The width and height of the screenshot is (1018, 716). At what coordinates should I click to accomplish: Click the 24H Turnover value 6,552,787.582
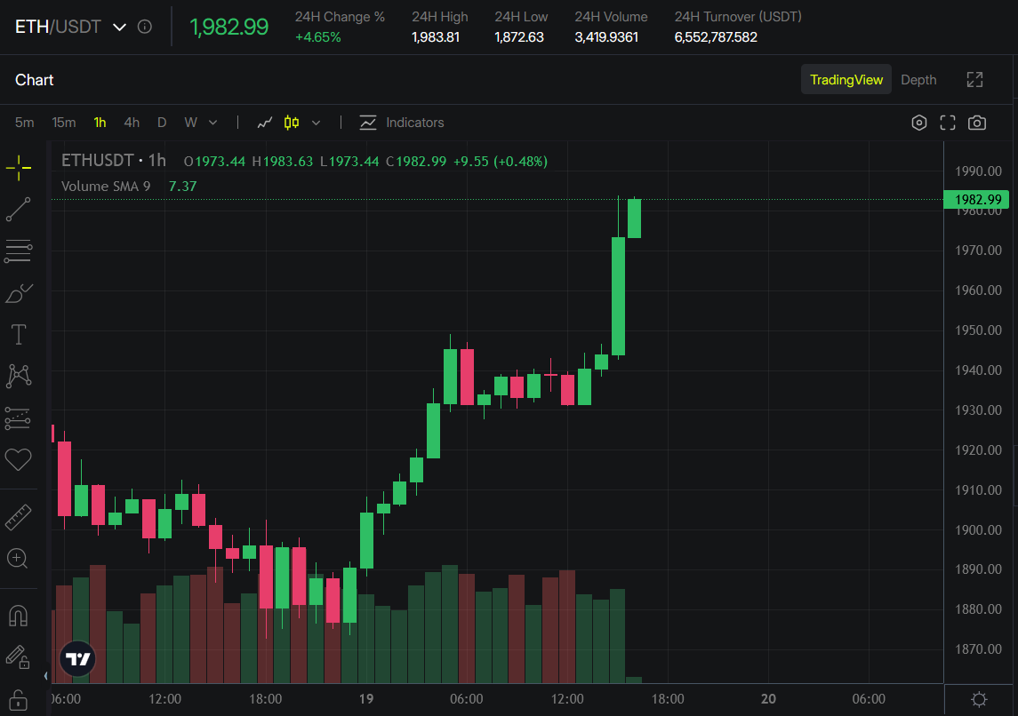click(716, 37)
